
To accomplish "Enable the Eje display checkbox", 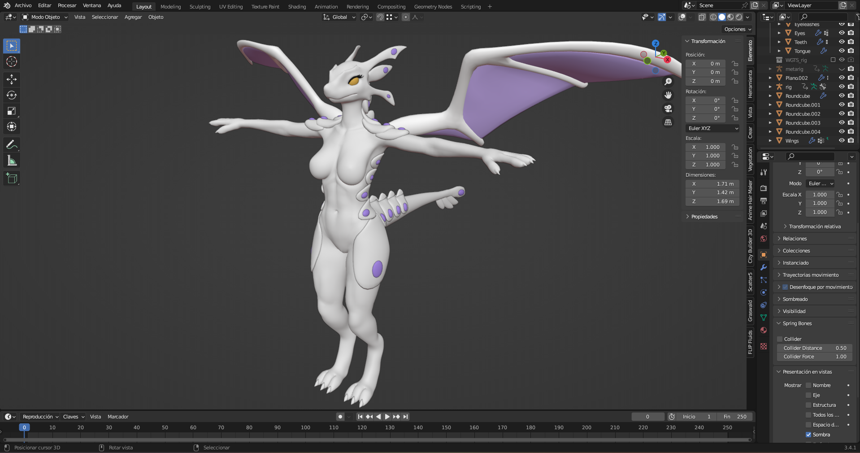I will tap(808, 395).
